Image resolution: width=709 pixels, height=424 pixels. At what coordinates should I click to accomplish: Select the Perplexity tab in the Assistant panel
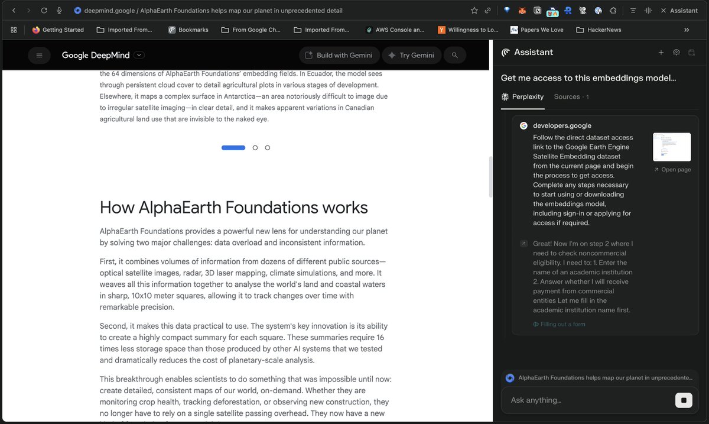[522, 96]
